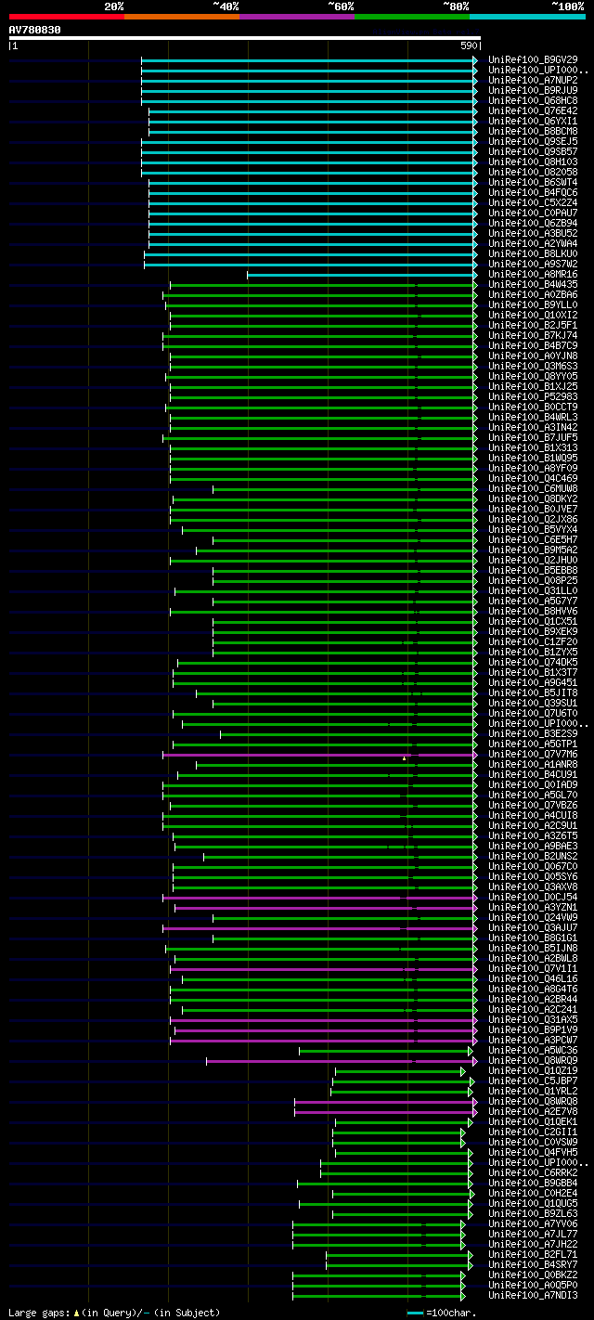The image size is (594, 1320).
Task: Open hit UniRef100_P52983
Action: pyautogui.click(x=534, y=396)
